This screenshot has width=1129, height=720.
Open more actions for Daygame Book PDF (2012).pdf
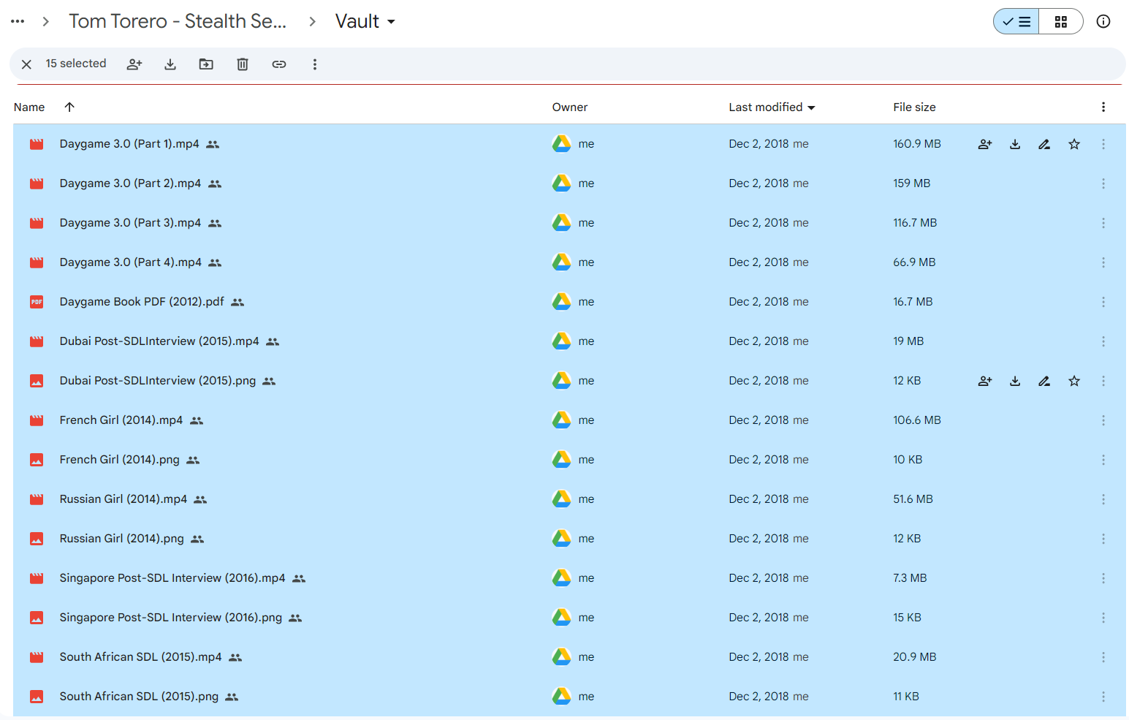coord(1103,302)
